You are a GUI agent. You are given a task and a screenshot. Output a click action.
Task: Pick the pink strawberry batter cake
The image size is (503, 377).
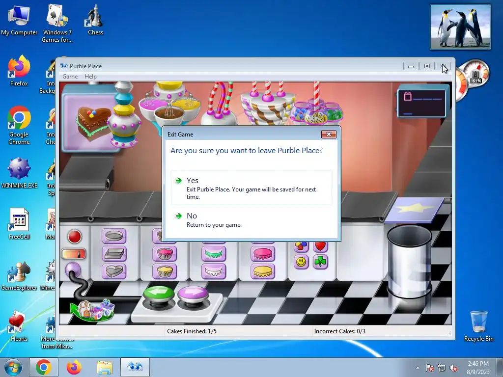[x=165, y=254]
